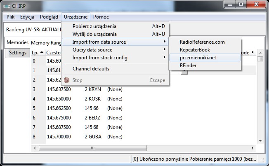The width and height of the screenshot is (269, 166).
Task: Open the Edycja menu
Action: (27, 17)
